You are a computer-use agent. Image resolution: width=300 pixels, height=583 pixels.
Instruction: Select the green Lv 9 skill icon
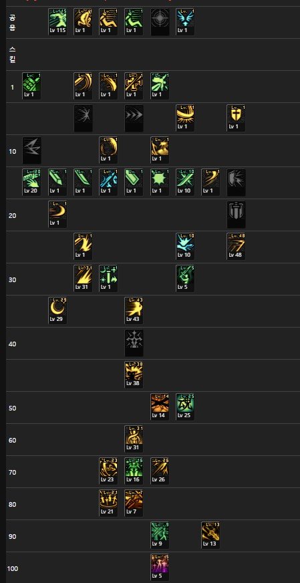tap(160, 536)
